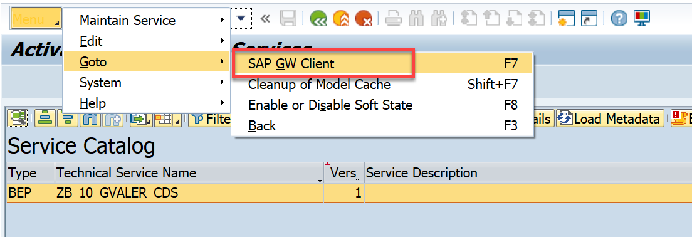Click the Sort Descending icon
Viewport: 692px width, 237px height.
pos(68,118)
